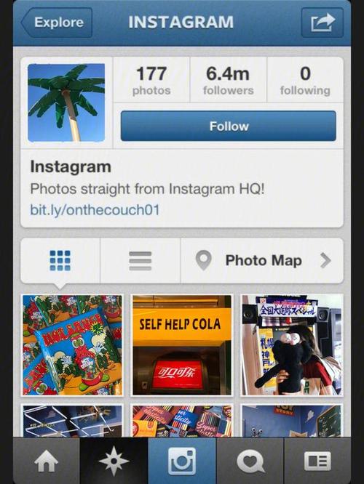This screenshot has width=364, height=484.
Task: Open the bit.ly/onthecouch01 link
Action: (x=95, y=210)
